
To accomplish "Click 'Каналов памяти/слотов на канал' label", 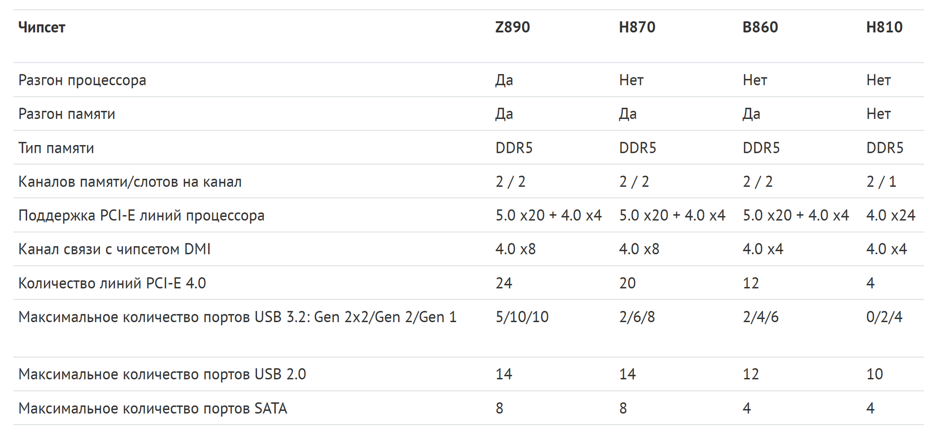I will [x=130, y=182].
